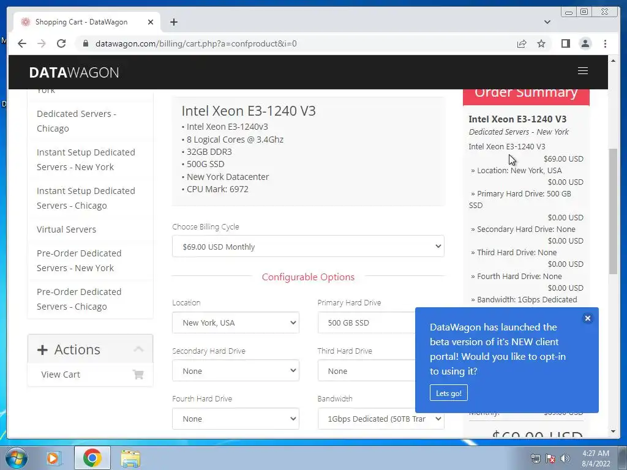Click the plus icon in Actions header

point(42,350)
